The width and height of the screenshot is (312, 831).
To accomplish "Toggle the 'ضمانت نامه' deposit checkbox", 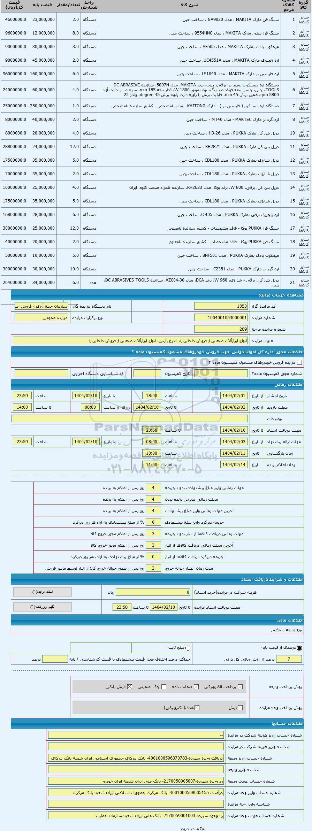I will (x=196, y=687).
